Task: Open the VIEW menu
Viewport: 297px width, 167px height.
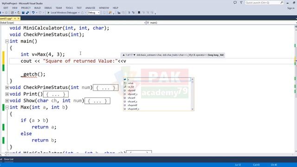Action: (14, 8)
